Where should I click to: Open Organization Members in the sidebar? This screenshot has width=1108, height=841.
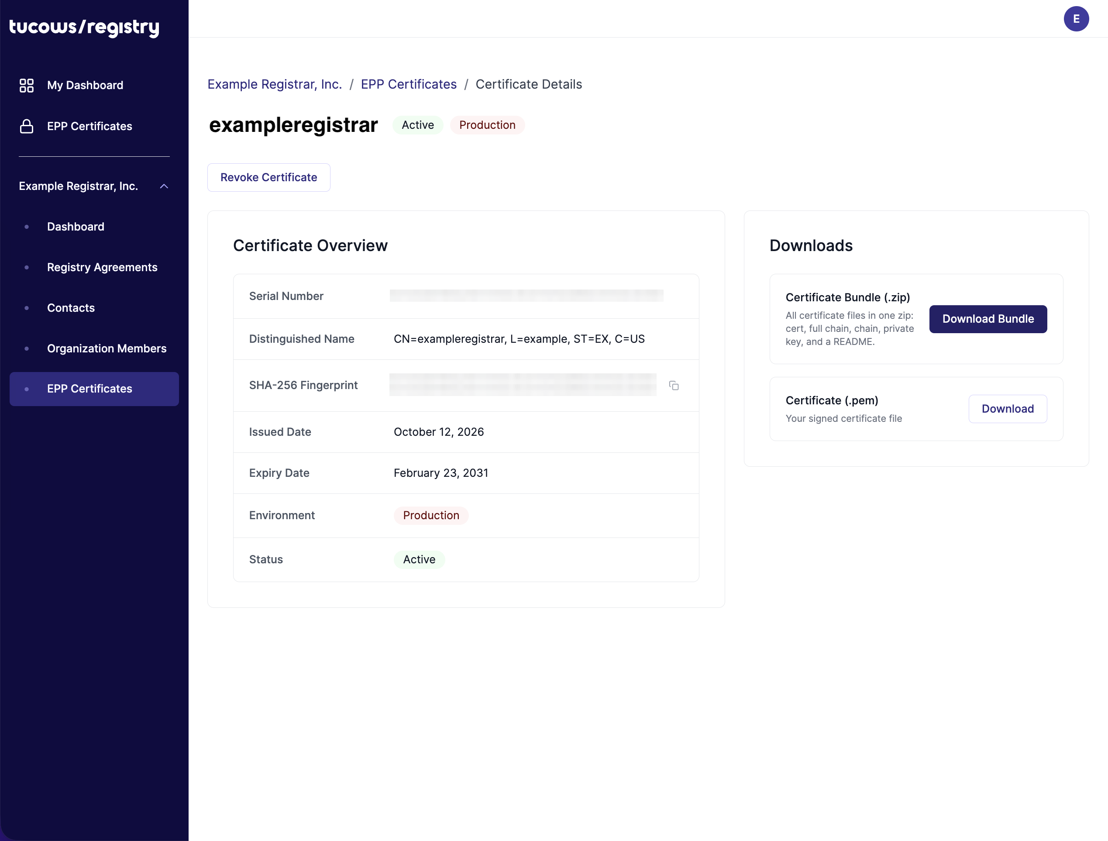click(107, 348)
